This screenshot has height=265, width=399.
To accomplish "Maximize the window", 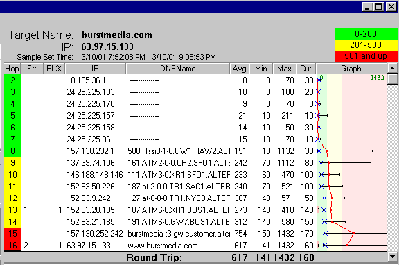I will [378, 6].
